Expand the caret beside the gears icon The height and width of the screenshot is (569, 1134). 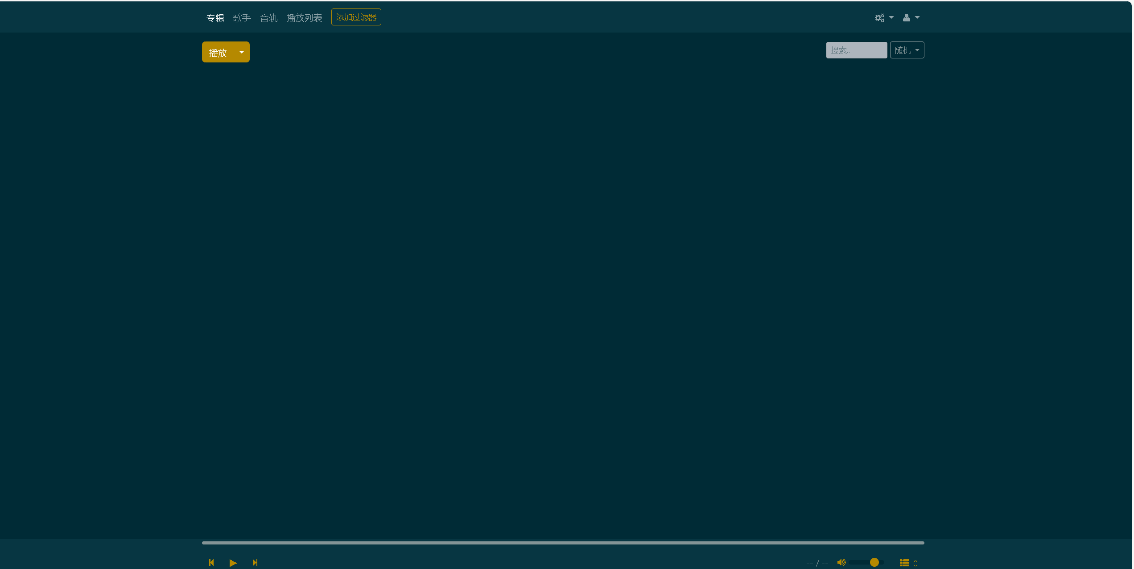[891, 18]
